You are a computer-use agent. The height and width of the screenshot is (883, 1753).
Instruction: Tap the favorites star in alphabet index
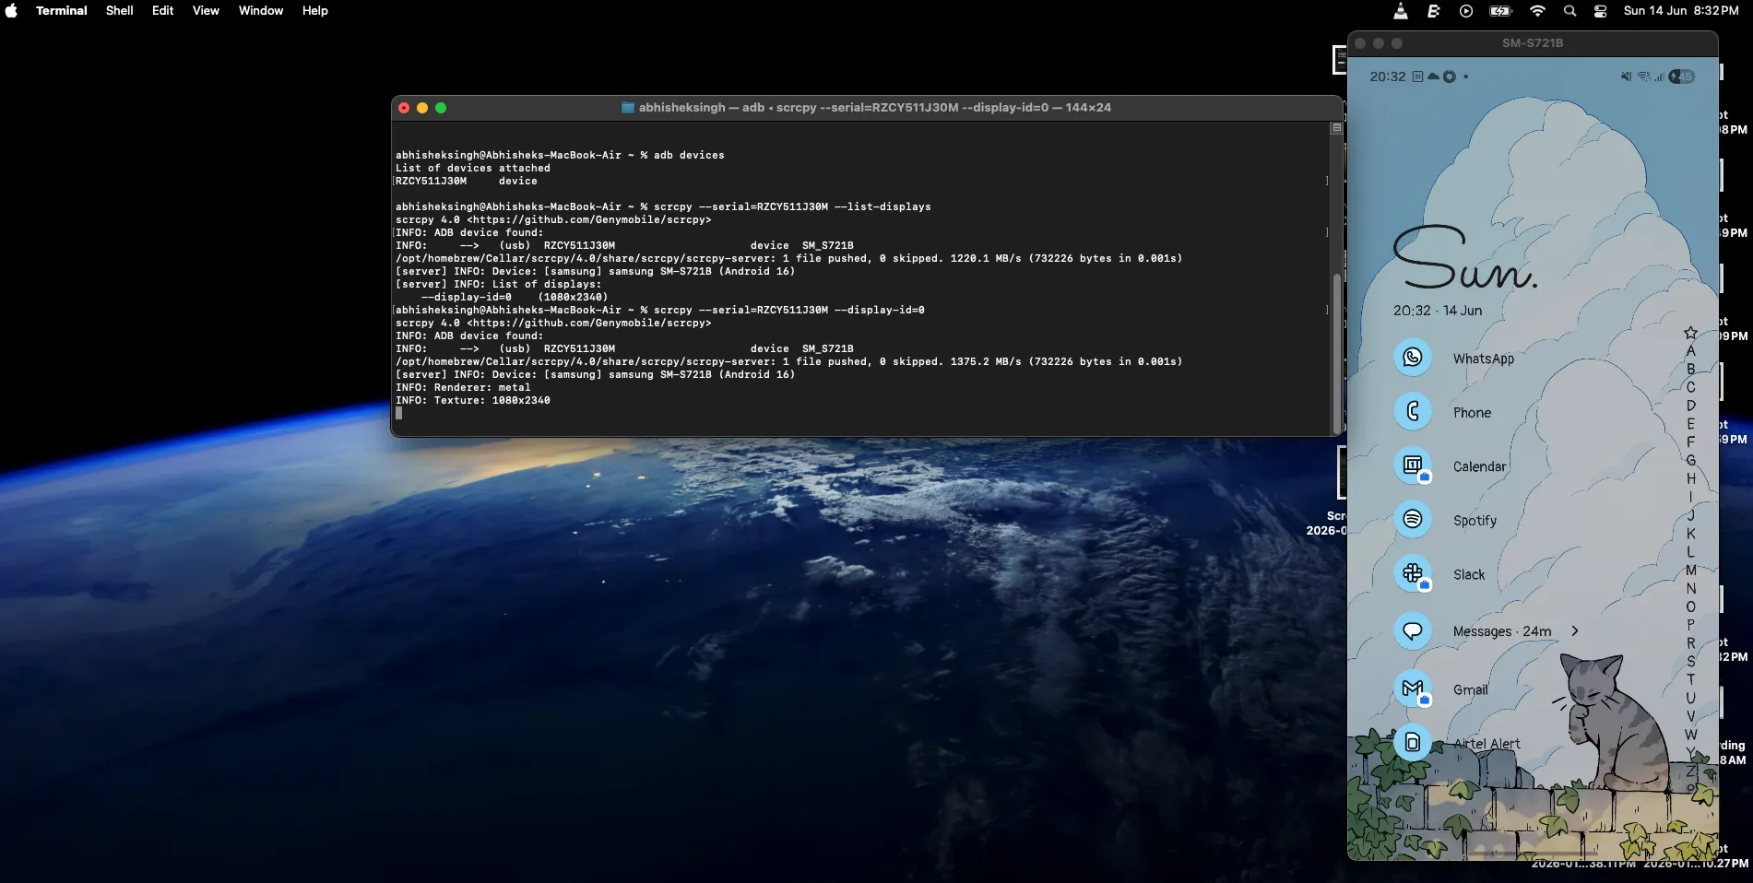point(1690,333)
